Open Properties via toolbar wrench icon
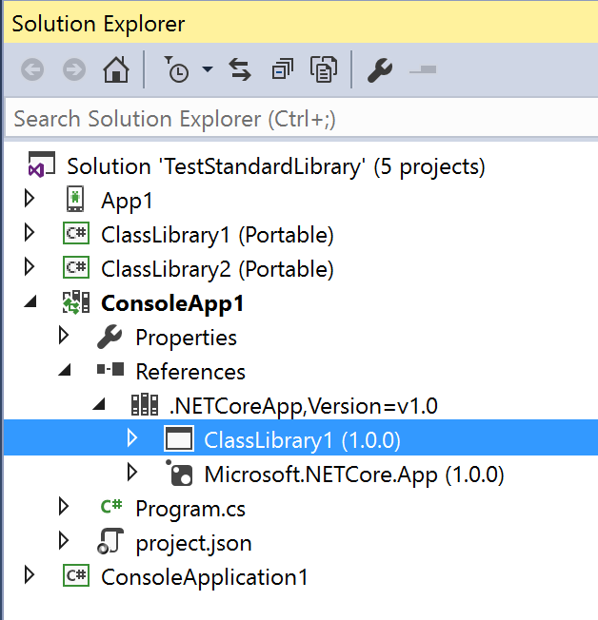The width and height of the screenshot is (598, 620). (380, 70)
